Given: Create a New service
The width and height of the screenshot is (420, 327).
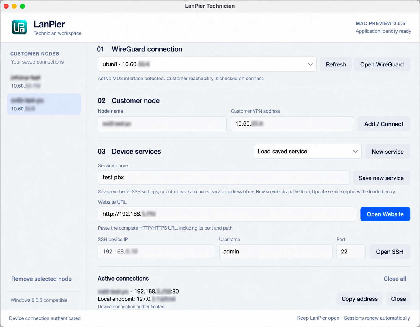Looking at the screenshot, I should click(x=387, y=152).
